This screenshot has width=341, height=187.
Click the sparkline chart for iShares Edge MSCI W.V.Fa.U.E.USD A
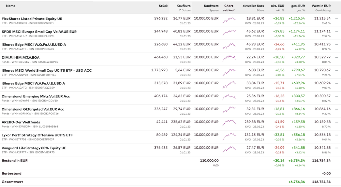pyautogui.click(x=229, y=84)
